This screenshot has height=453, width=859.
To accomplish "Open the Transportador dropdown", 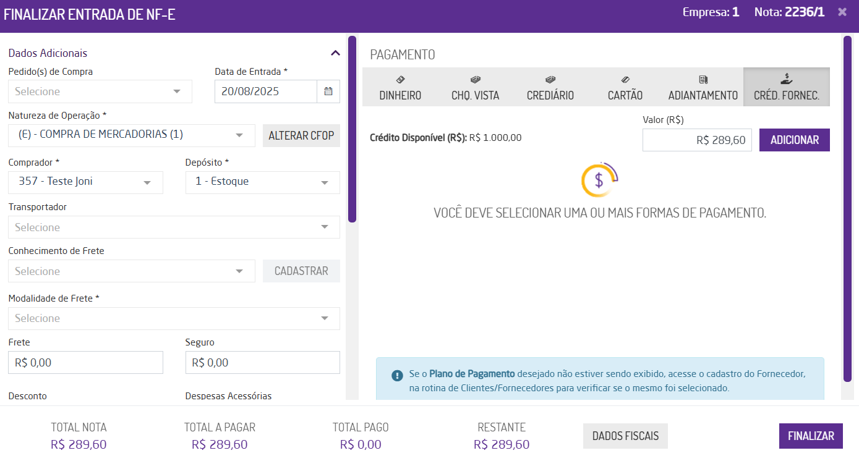I will pyautogui.click(x=174, y=227).
